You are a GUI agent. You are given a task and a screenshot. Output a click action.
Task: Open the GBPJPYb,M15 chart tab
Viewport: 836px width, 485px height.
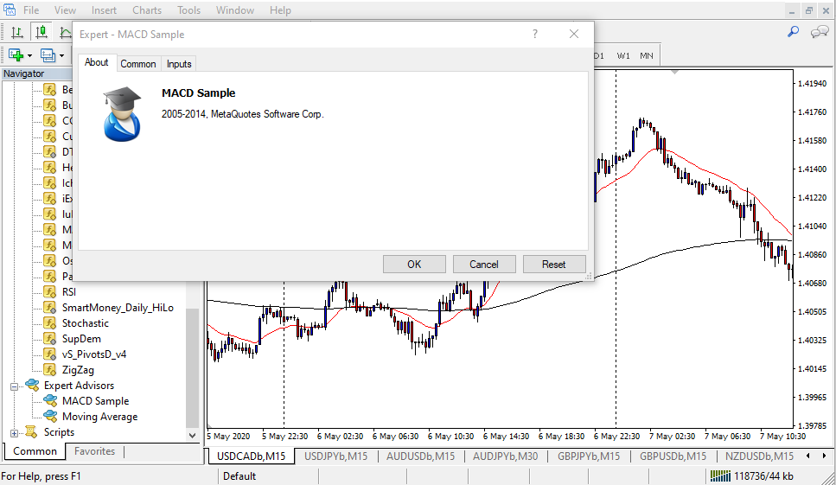click(x=589, y=456)
